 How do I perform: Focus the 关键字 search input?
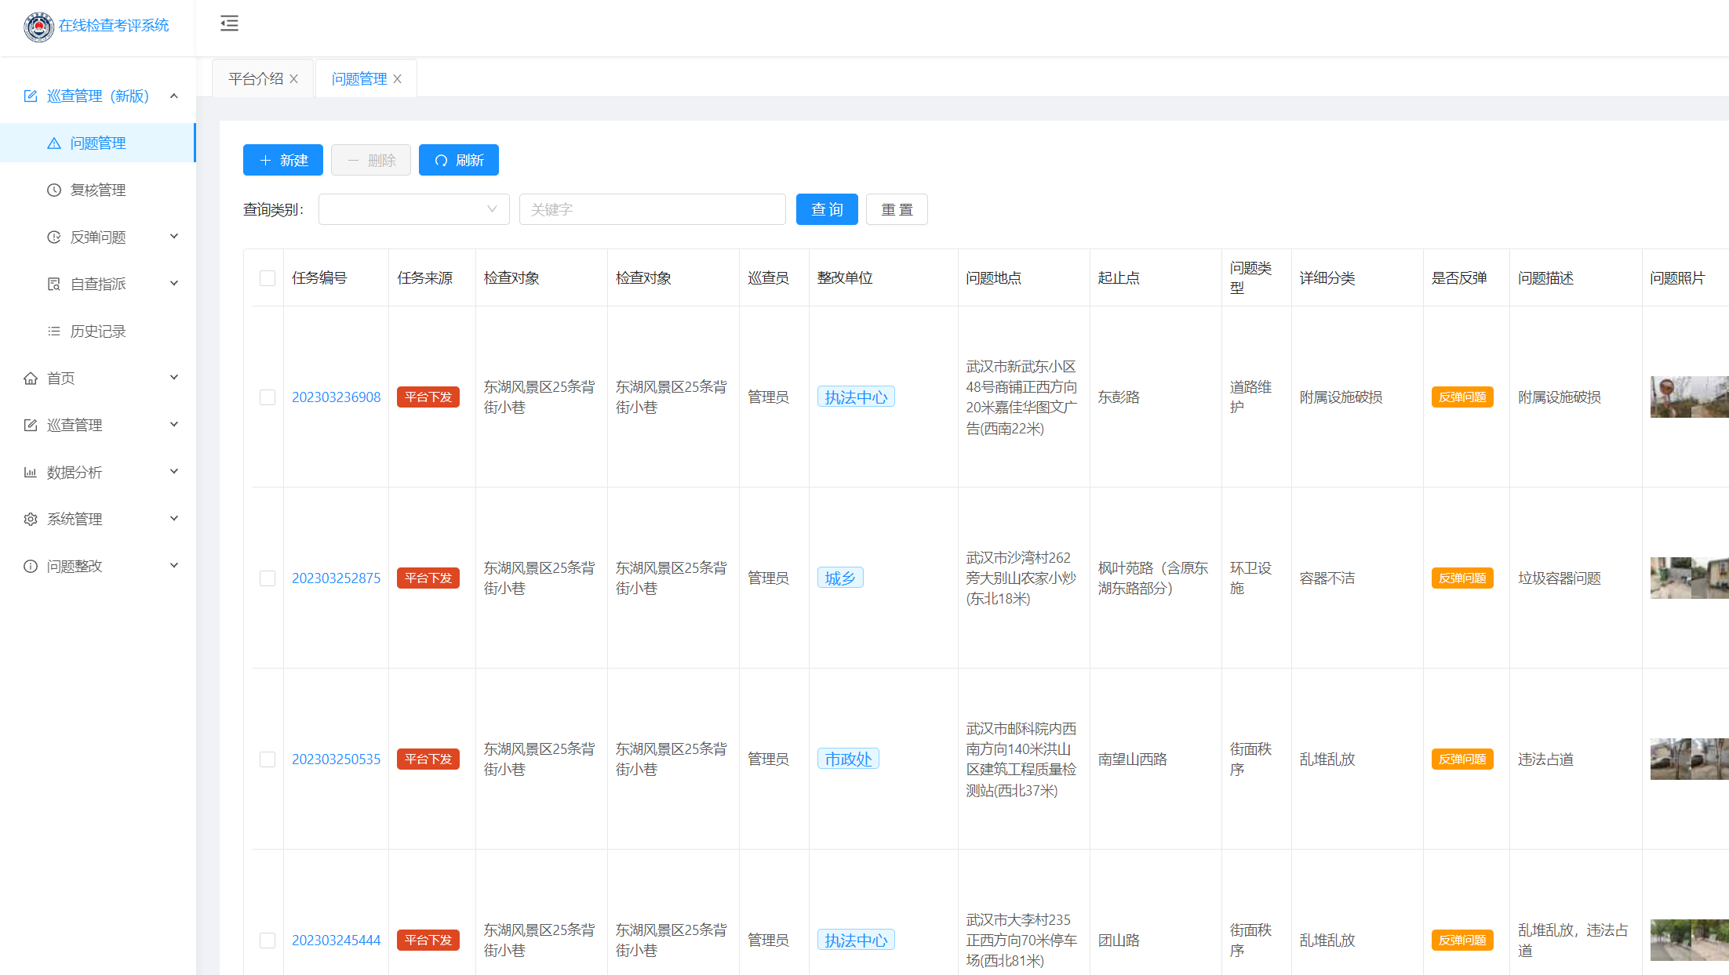(x=653, y=209)
